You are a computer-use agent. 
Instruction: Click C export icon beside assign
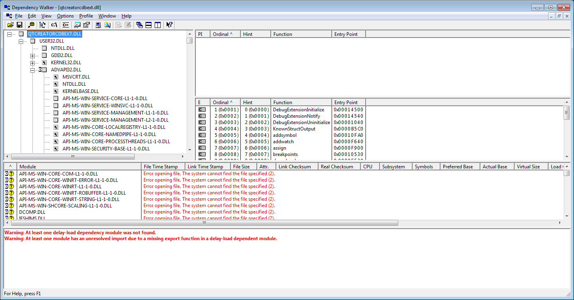(x=202, y=148)
